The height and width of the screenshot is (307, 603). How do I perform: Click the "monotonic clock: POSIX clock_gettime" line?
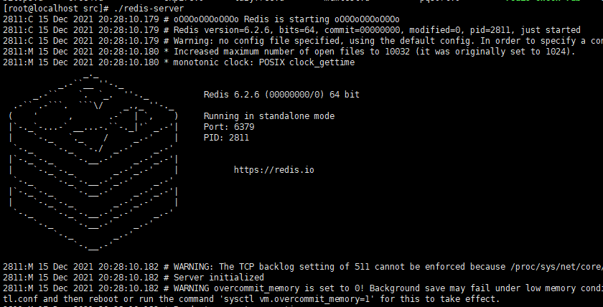pyautogui.click(x=179, y=62)
